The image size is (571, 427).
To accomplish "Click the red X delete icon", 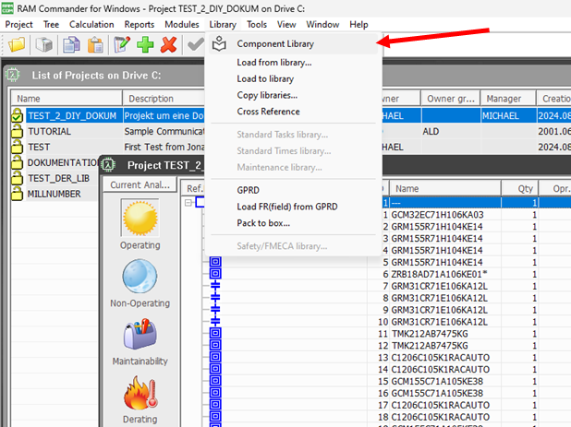I will click(x=168, y=45).
